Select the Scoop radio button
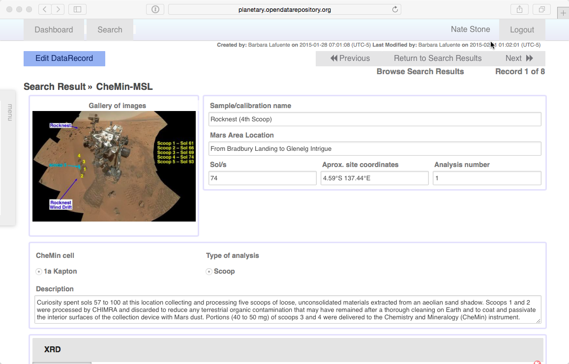The height and width of the screenshot is (364, 569). (209, 272)
